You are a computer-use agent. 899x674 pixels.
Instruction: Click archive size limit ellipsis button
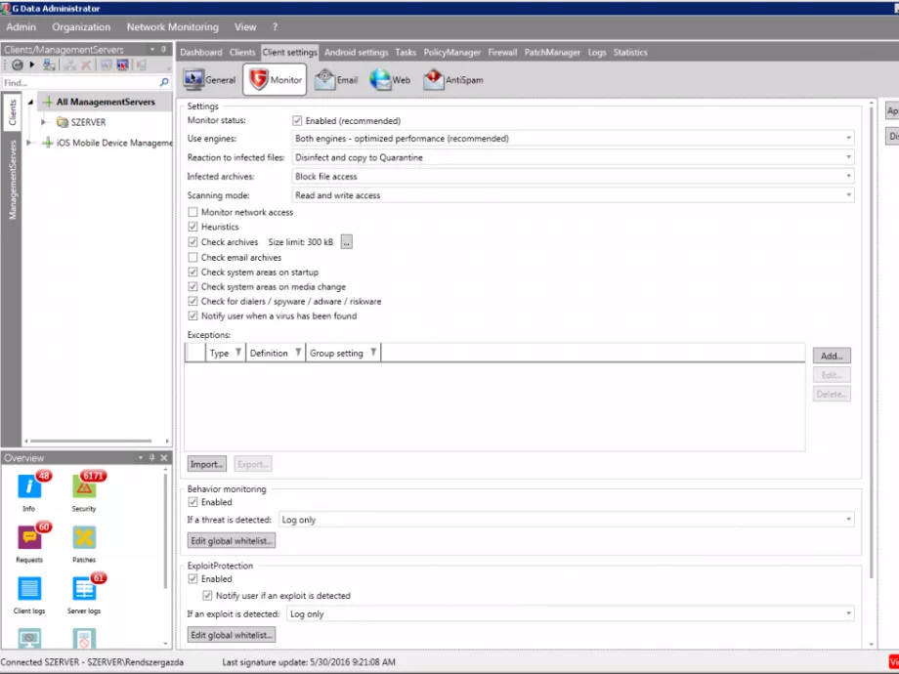click(x=346, y=242)
